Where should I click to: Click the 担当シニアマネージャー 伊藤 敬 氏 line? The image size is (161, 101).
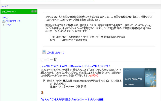point(68,86)
